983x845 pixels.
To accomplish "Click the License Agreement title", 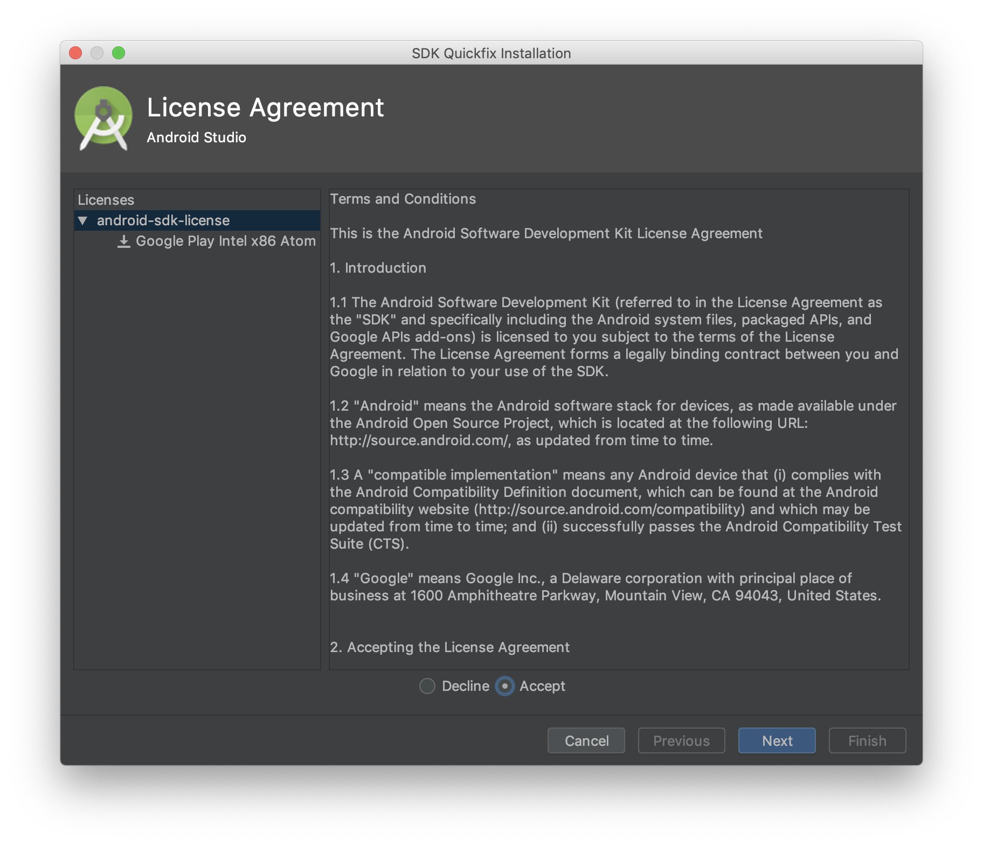I will point(265,107).
